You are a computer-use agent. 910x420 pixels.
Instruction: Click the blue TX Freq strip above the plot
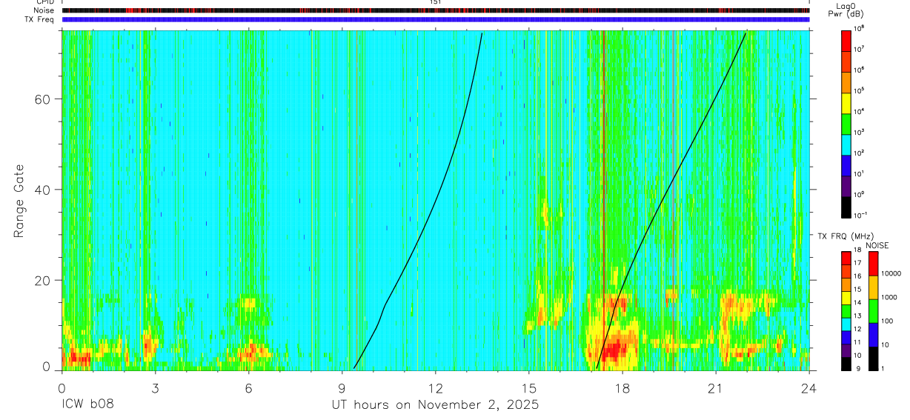click(x=436, y=19)
